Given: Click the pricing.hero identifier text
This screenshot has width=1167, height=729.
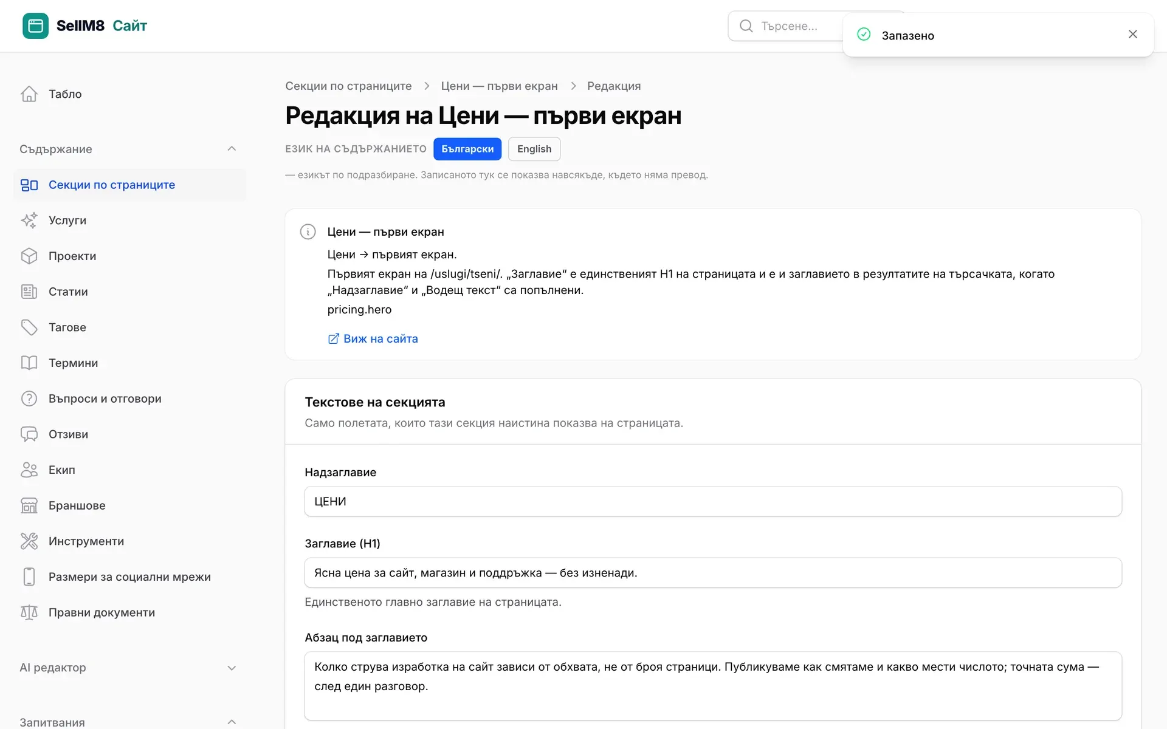Looking at the screenshot, I should coord(359,310).
